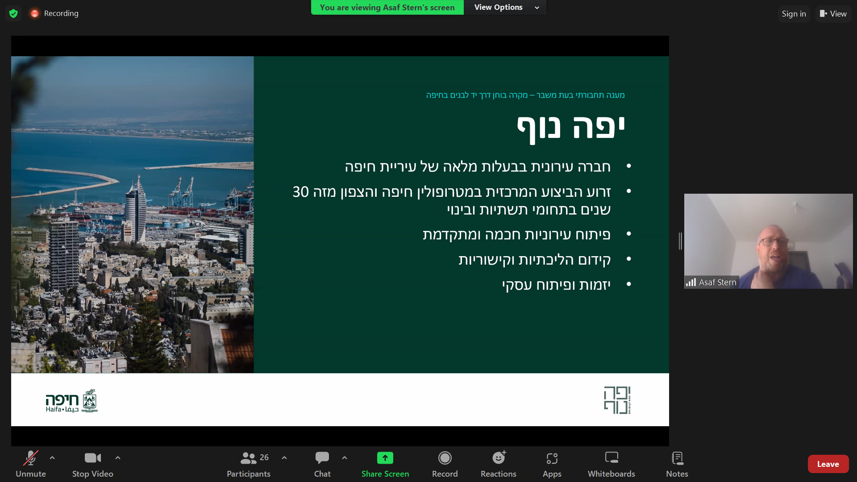Screen dimensions: 857x482
Task: Leave the meeting
Action: 828,464
